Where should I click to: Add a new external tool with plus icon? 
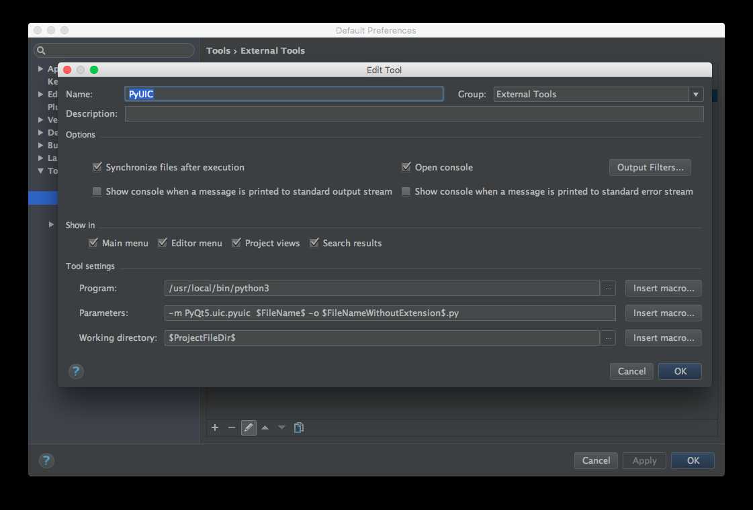[x=215, y=427]
